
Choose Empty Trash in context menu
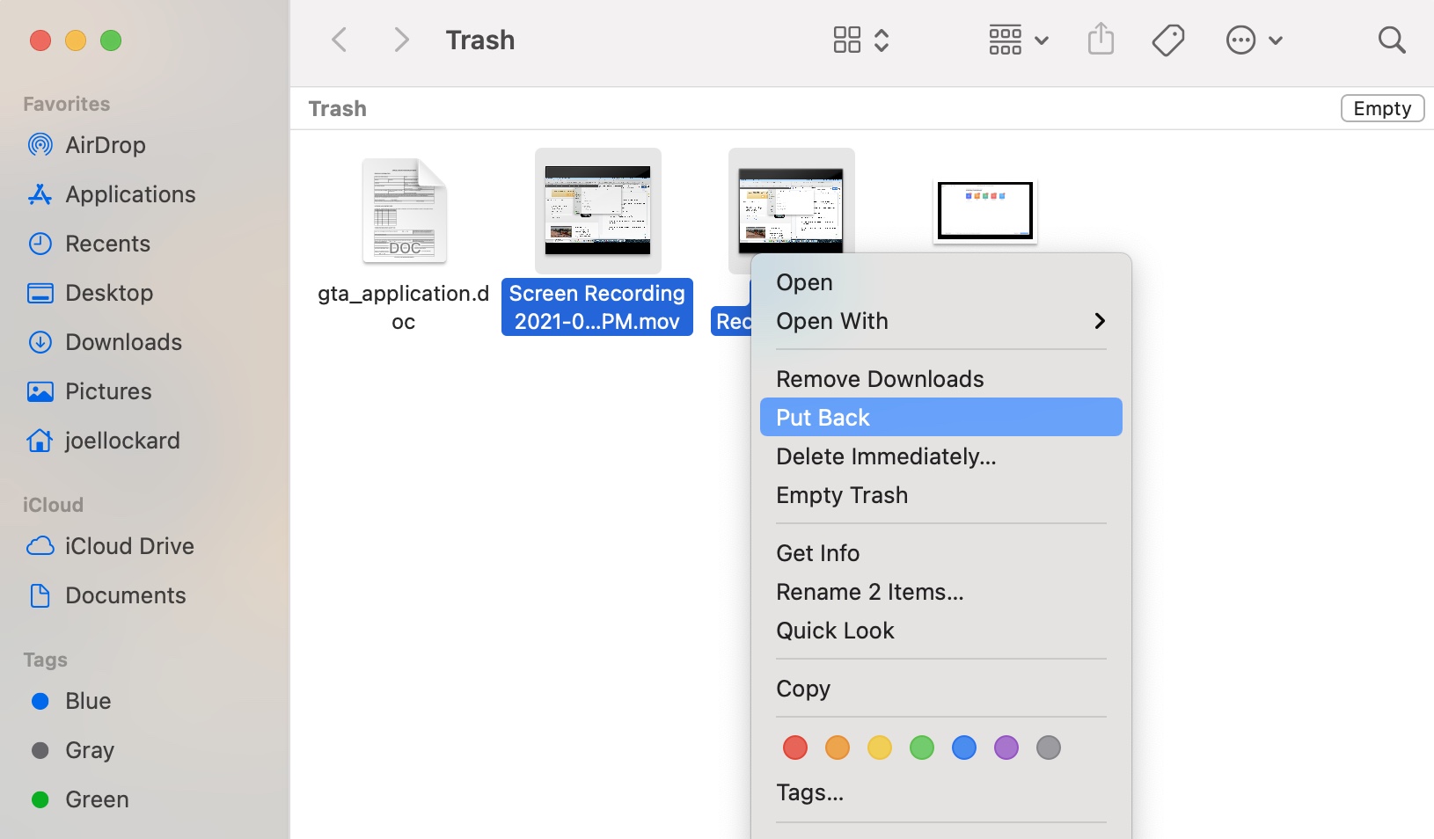[940, 495]
